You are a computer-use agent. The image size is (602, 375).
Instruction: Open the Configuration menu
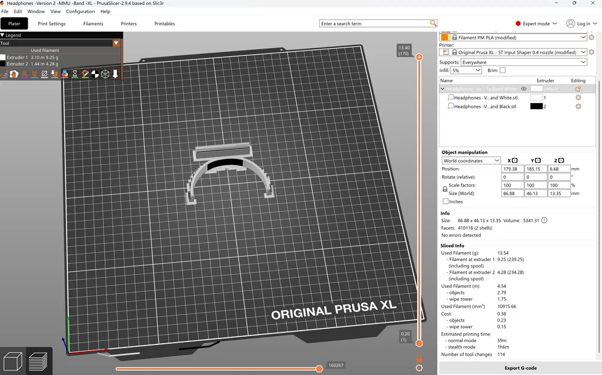coord(80,11)
